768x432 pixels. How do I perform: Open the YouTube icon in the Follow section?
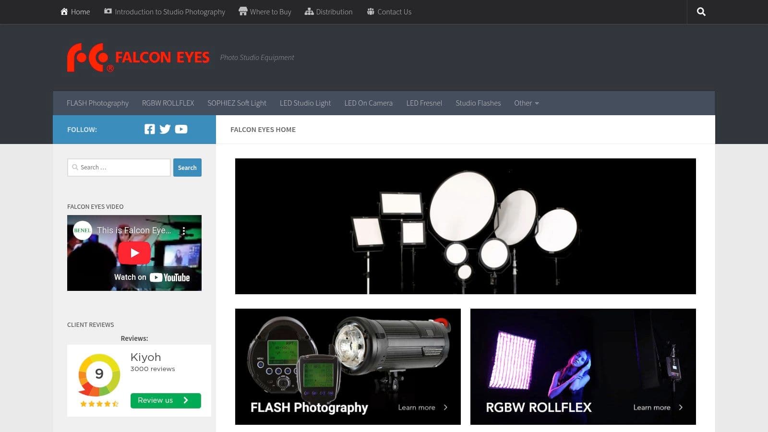tap(181, 129)
